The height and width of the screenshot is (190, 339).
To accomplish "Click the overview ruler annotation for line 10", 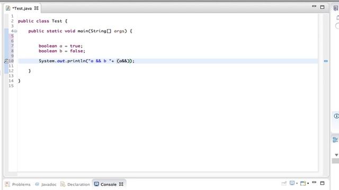I will tap(326, 61).
